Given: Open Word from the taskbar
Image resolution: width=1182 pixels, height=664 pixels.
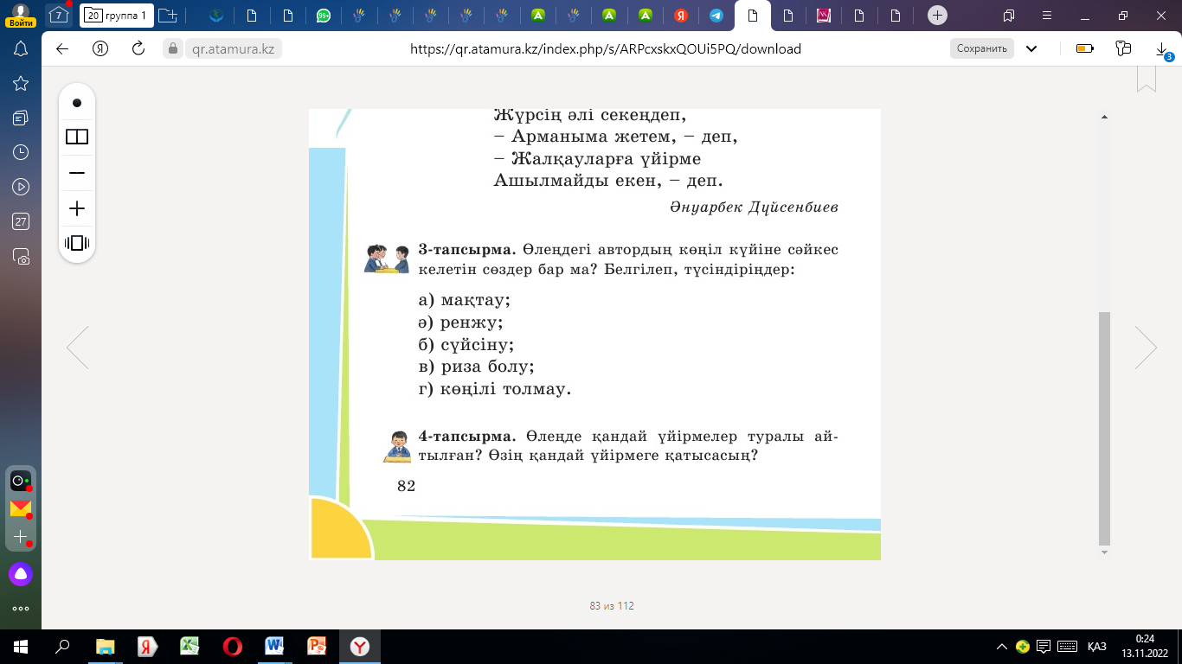Looking at the screenshot, I should [275, 646].
